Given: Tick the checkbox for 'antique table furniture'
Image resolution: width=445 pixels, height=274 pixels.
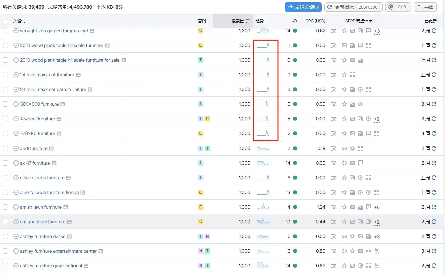Looking at the screenshot, I should (5, 222).
